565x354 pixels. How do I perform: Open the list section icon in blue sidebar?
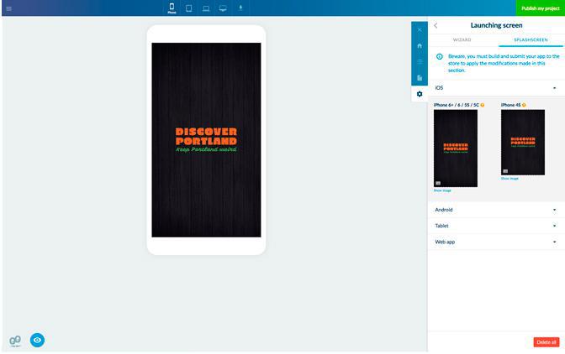(x=420, y=62)
